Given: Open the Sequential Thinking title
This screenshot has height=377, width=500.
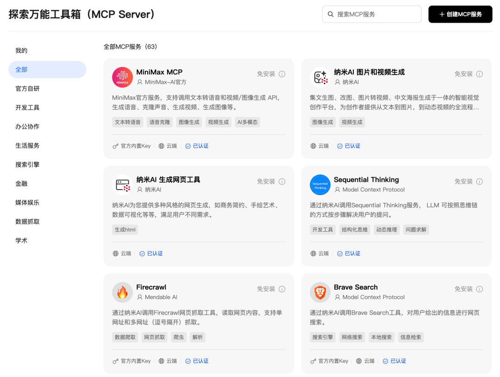Looking at the screenshot, I should [366, 179].
